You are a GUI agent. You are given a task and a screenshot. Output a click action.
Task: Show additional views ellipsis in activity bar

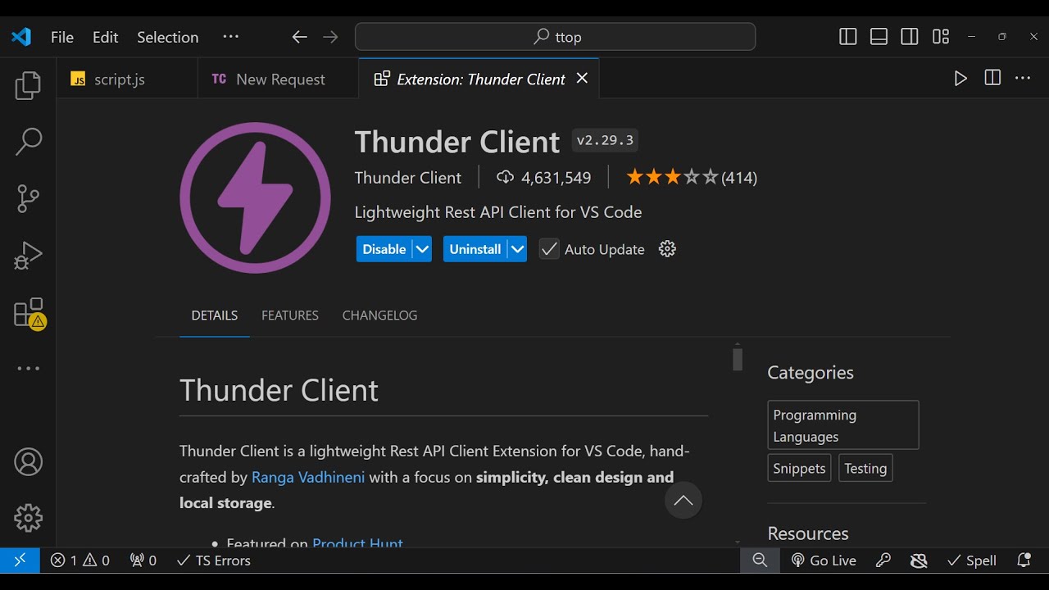(x=28, y=369)
